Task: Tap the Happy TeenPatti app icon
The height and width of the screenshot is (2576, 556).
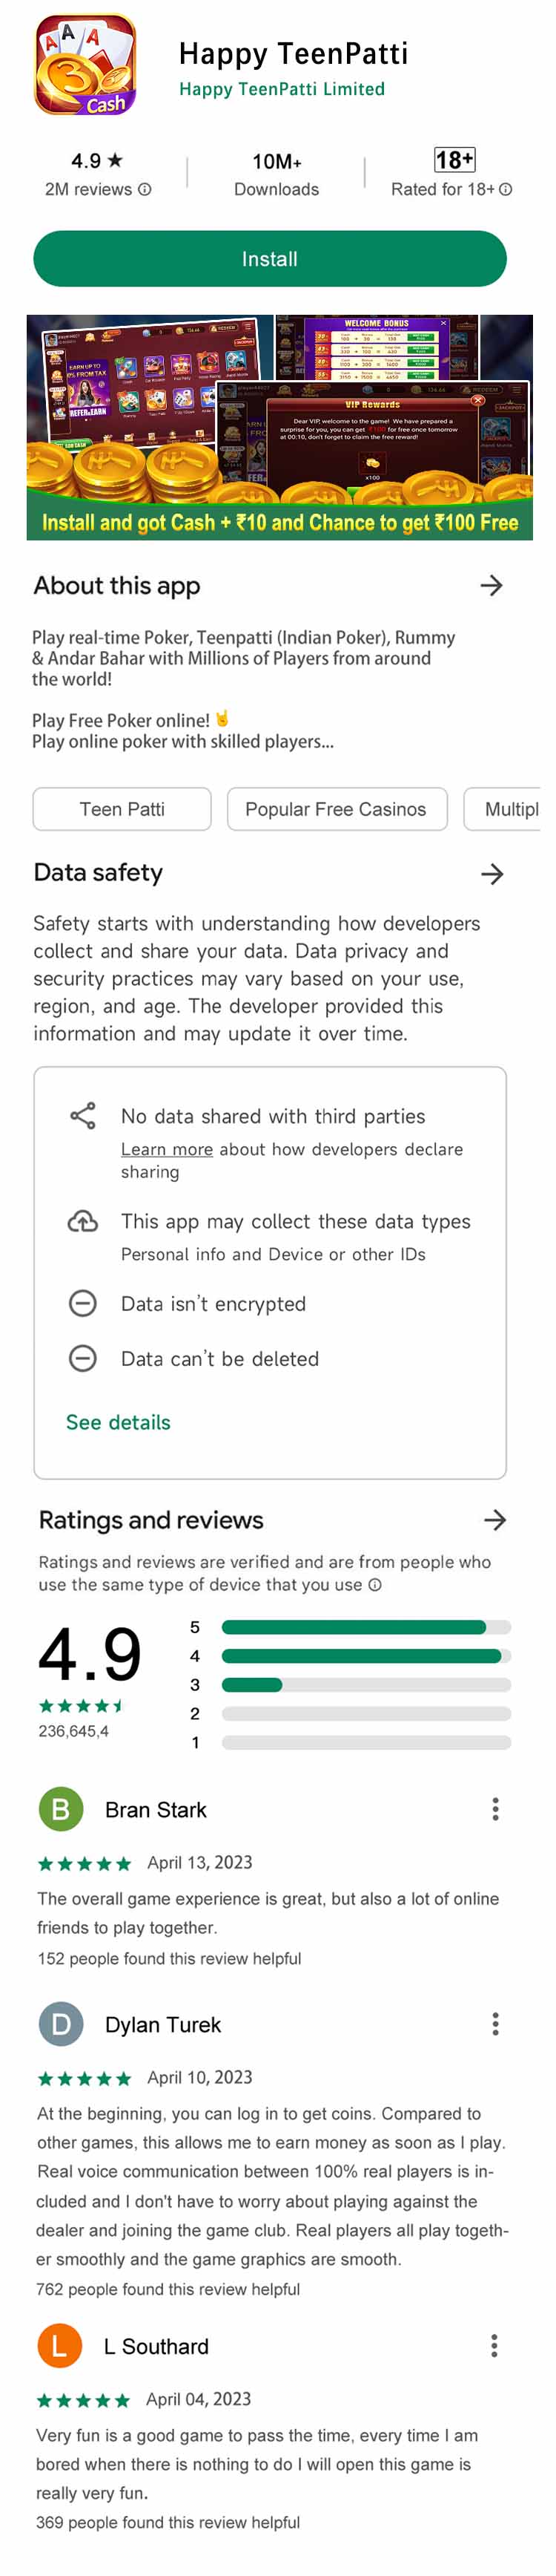Action: click(x=86, y=65)
